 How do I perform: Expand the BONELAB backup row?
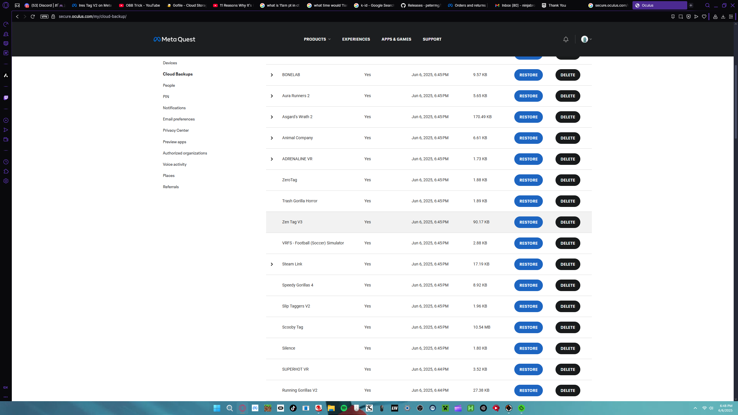[x=272, y=75]
